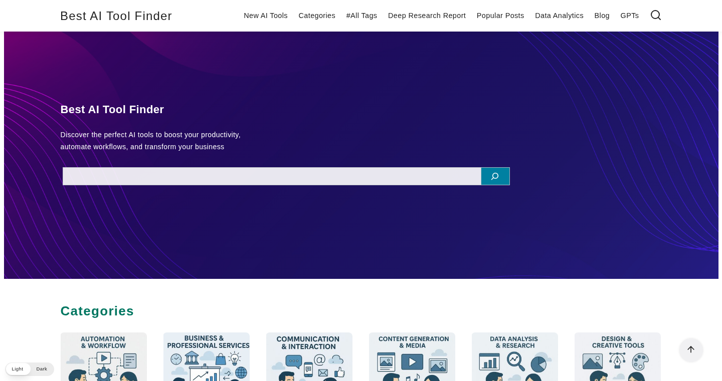The width and height of the screenshot is (722, 381).
Task: Switch theme to Light mode
Action: (18, 369)
